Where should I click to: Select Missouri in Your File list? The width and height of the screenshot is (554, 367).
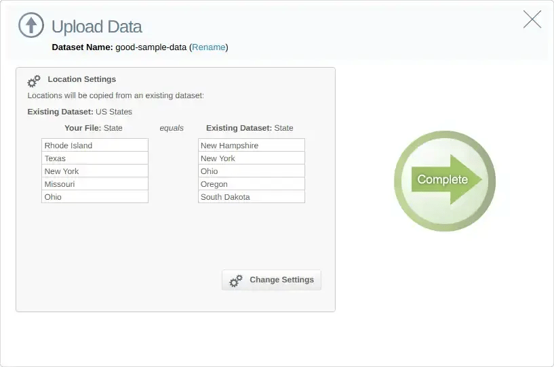pos(95,184)
